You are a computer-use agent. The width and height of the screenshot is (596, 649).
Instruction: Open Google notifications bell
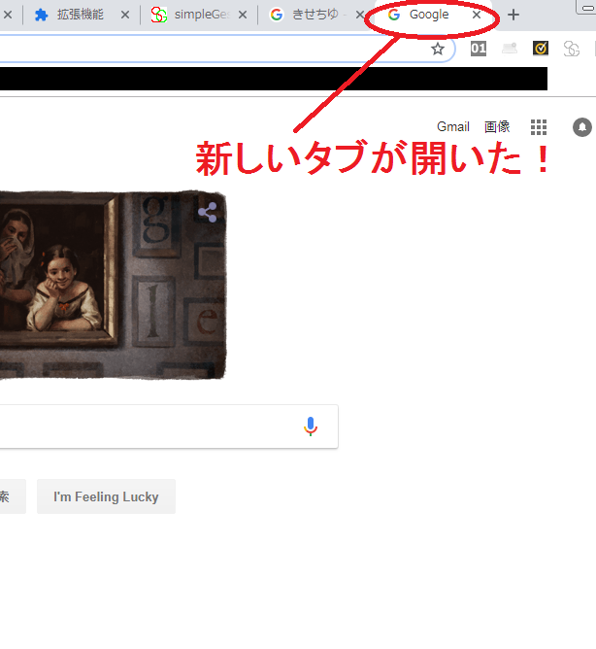pos(582,127)
